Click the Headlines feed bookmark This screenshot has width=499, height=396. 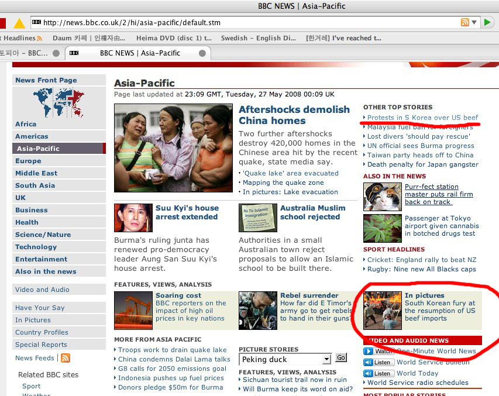(21, 38)
